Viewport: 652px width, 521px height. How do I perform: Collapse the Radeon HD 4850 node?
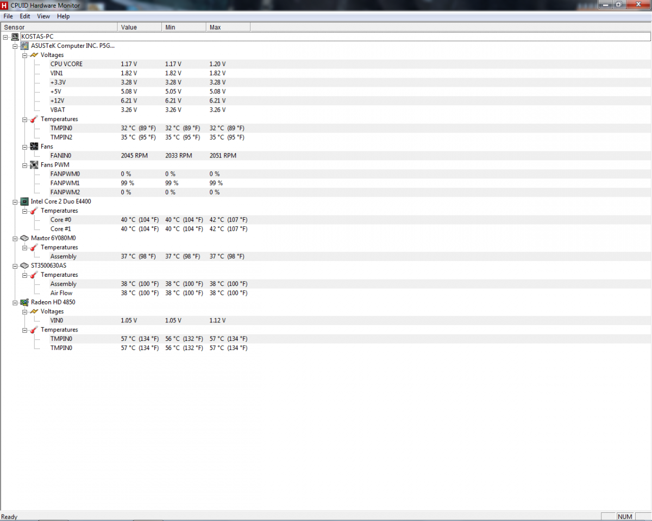click(x=15, y=302)
